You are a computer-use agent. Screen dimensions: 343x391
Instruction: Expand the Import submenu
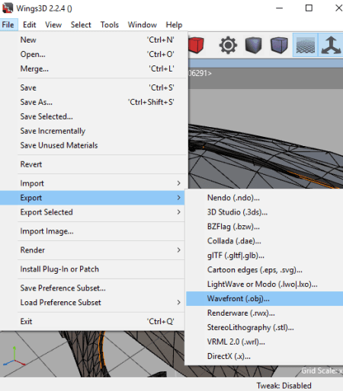pyautogui.click(x=94, y=183)
